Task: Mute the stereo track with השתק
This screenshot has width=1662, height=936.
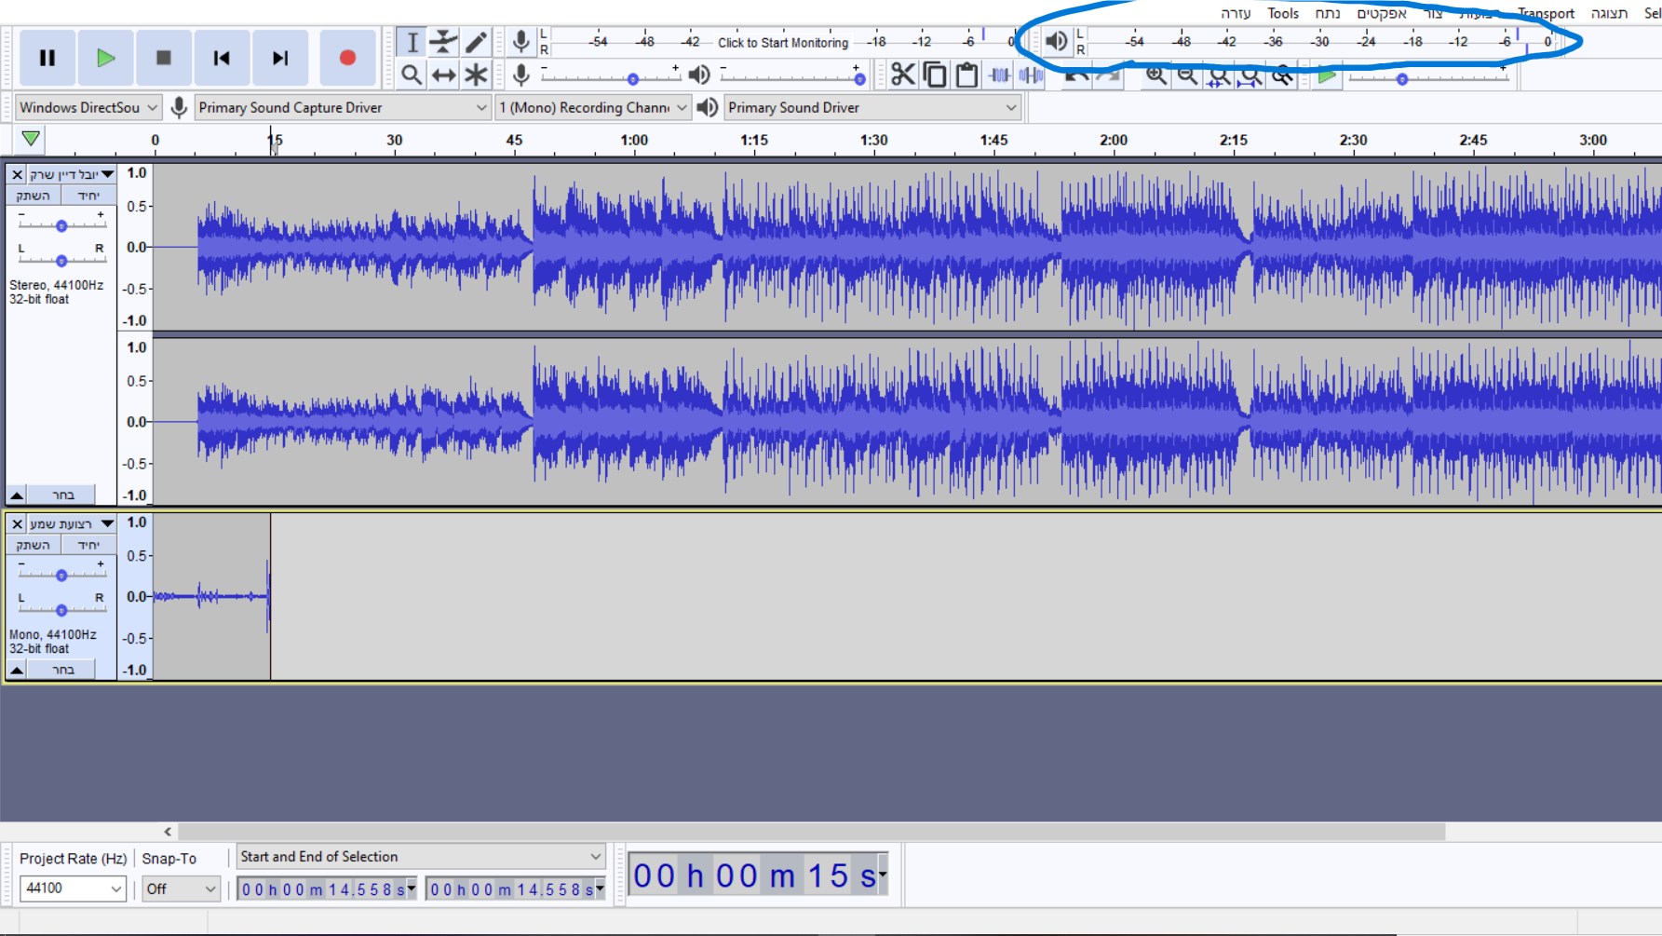Action: pyautogui.click(x=34, y=196)
